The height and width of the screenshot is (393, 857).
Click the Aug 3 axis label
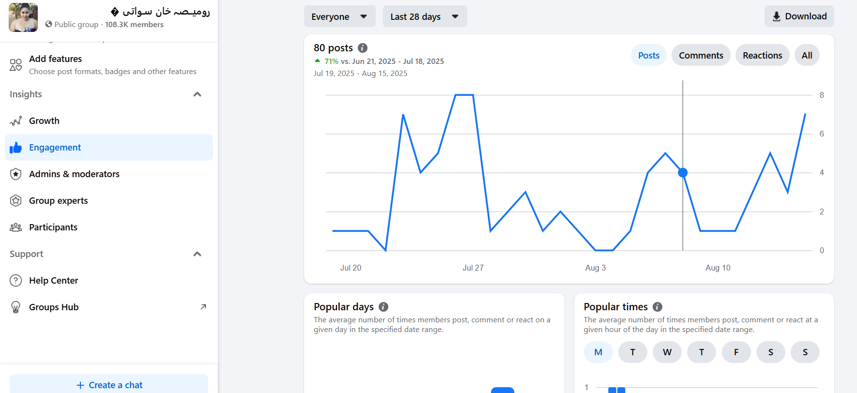pos(596,268)
